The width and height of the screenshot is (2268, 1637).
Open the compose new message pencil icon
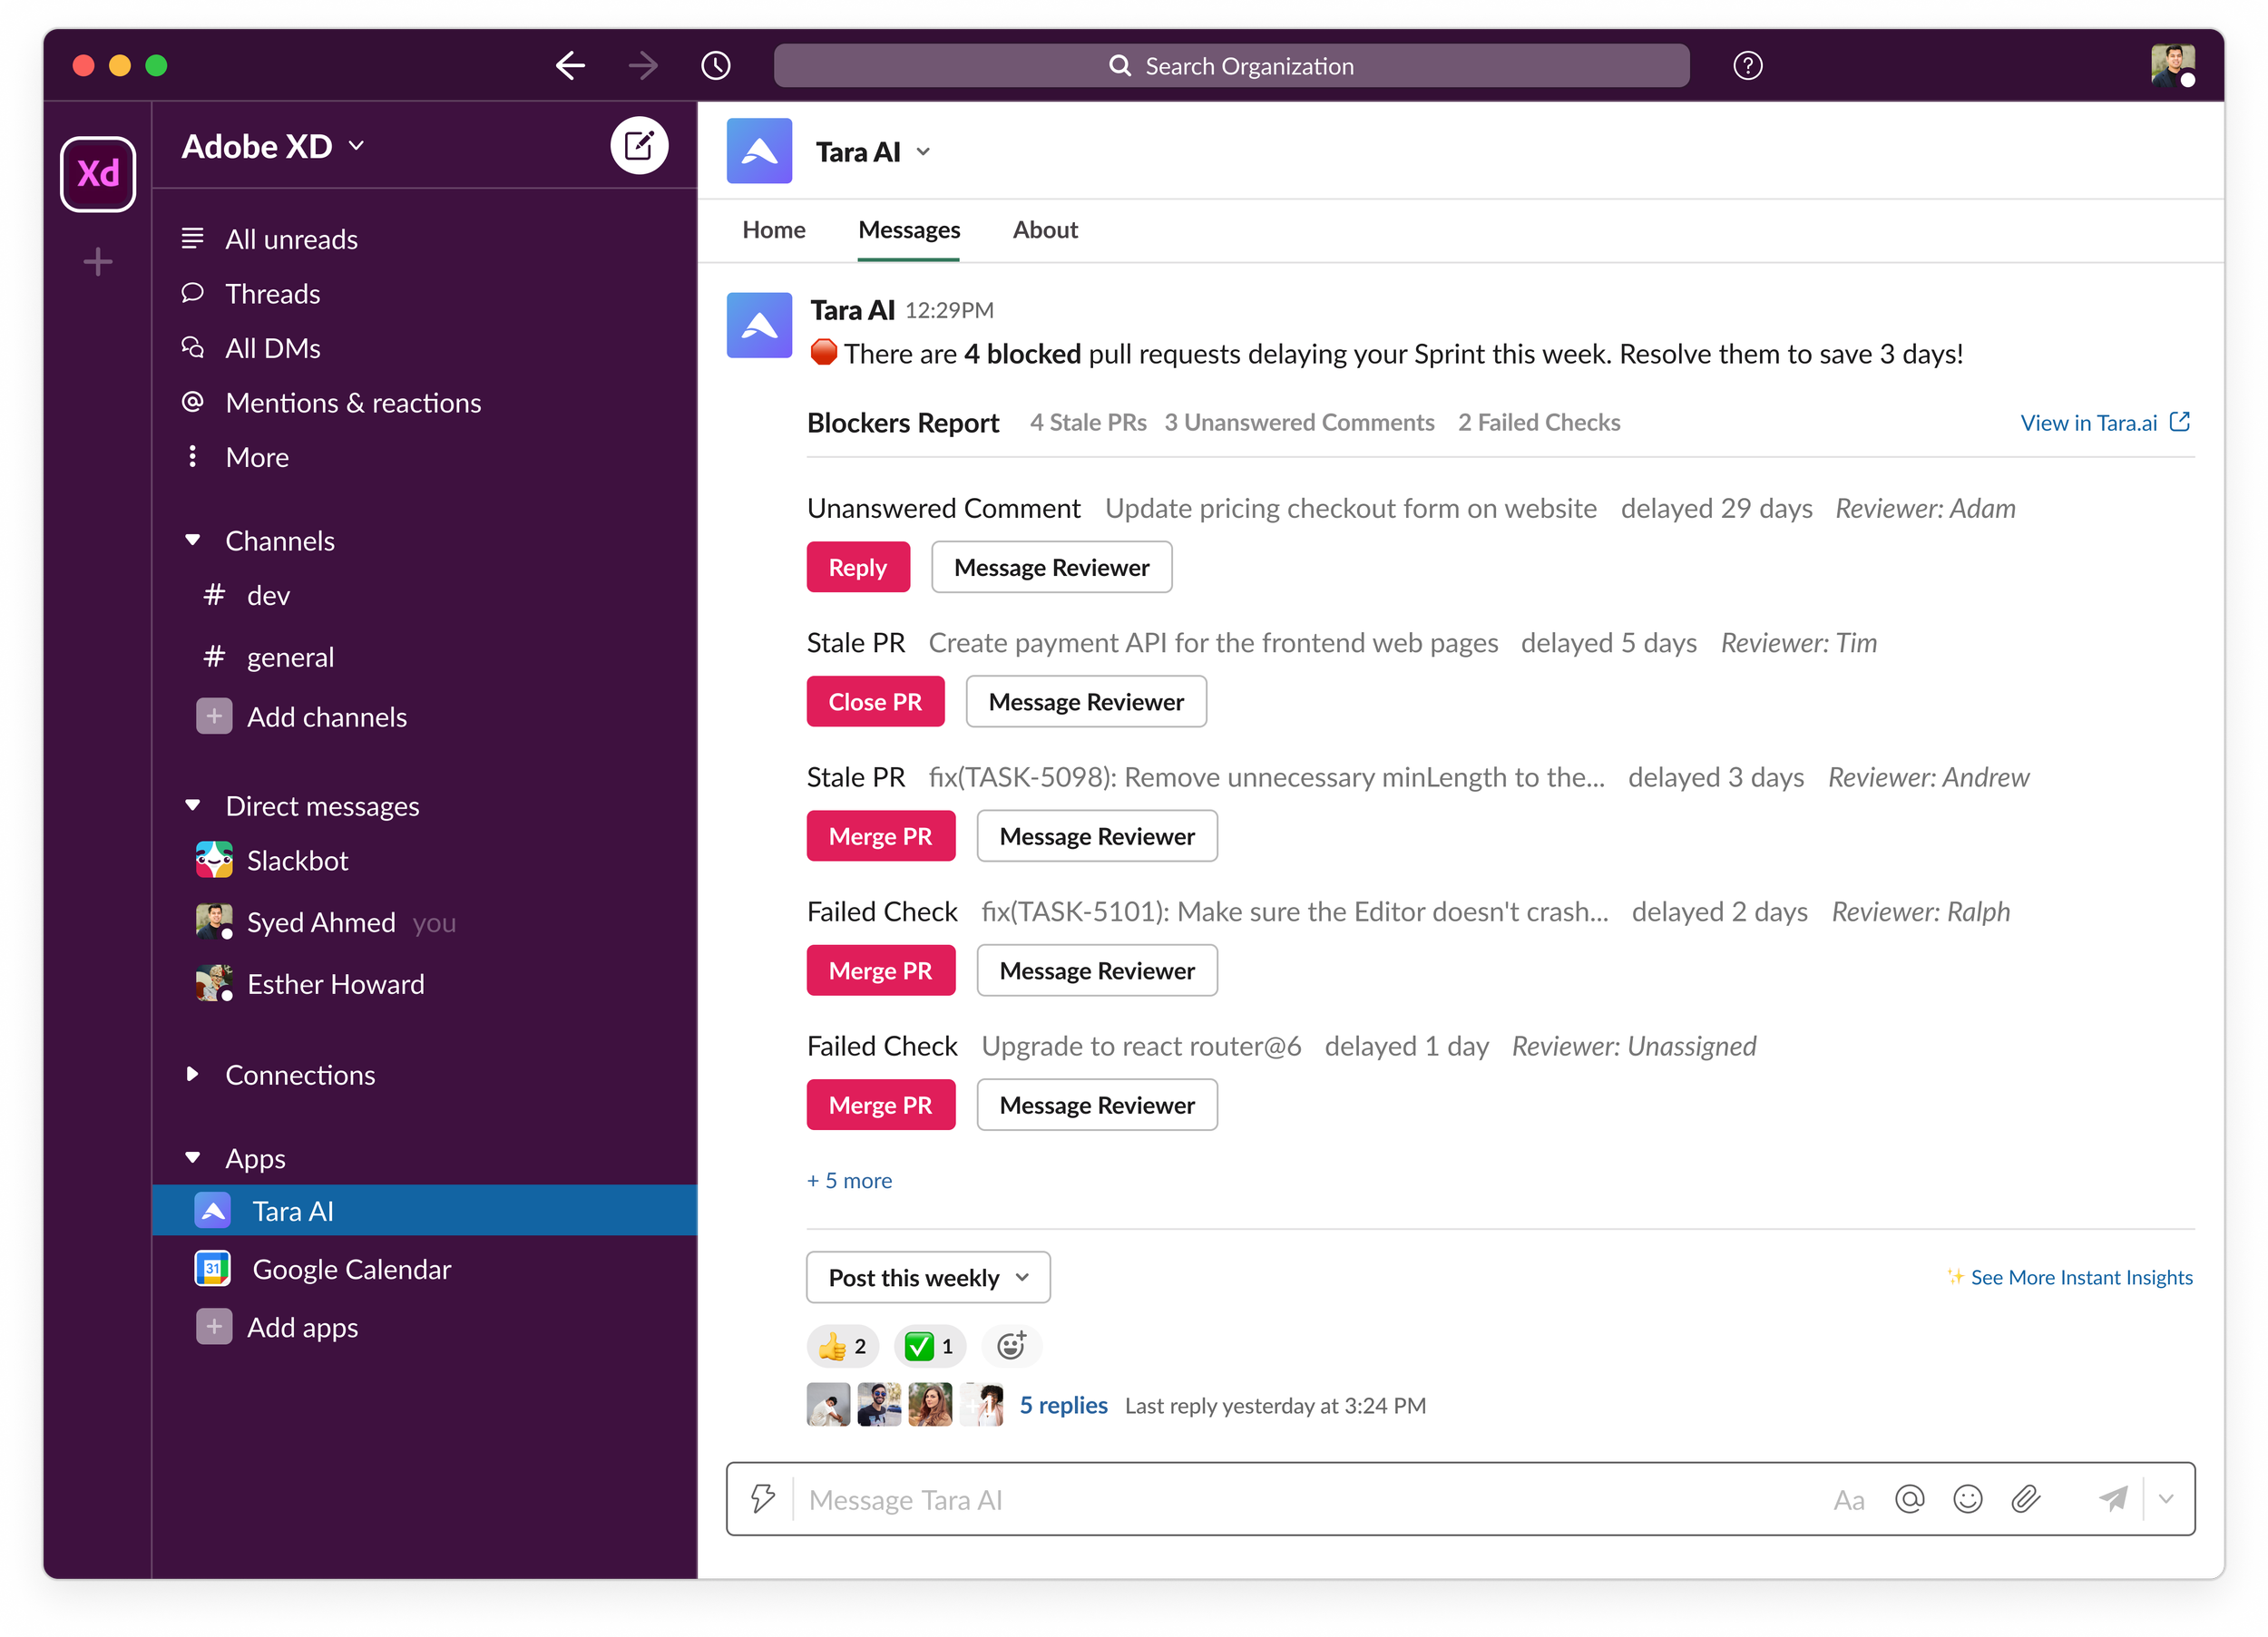click(x=639, y=145)
